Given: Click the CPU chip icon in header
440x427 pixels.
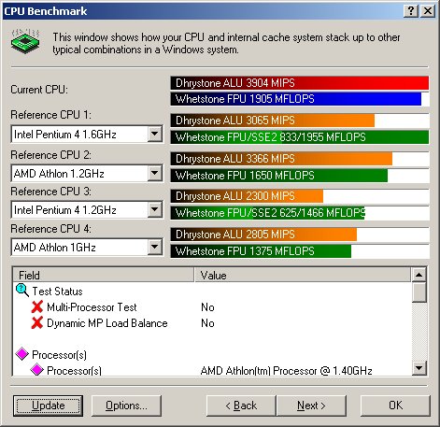Looking at the screenshot, I should pyautogui.click(x=25, y=41).
